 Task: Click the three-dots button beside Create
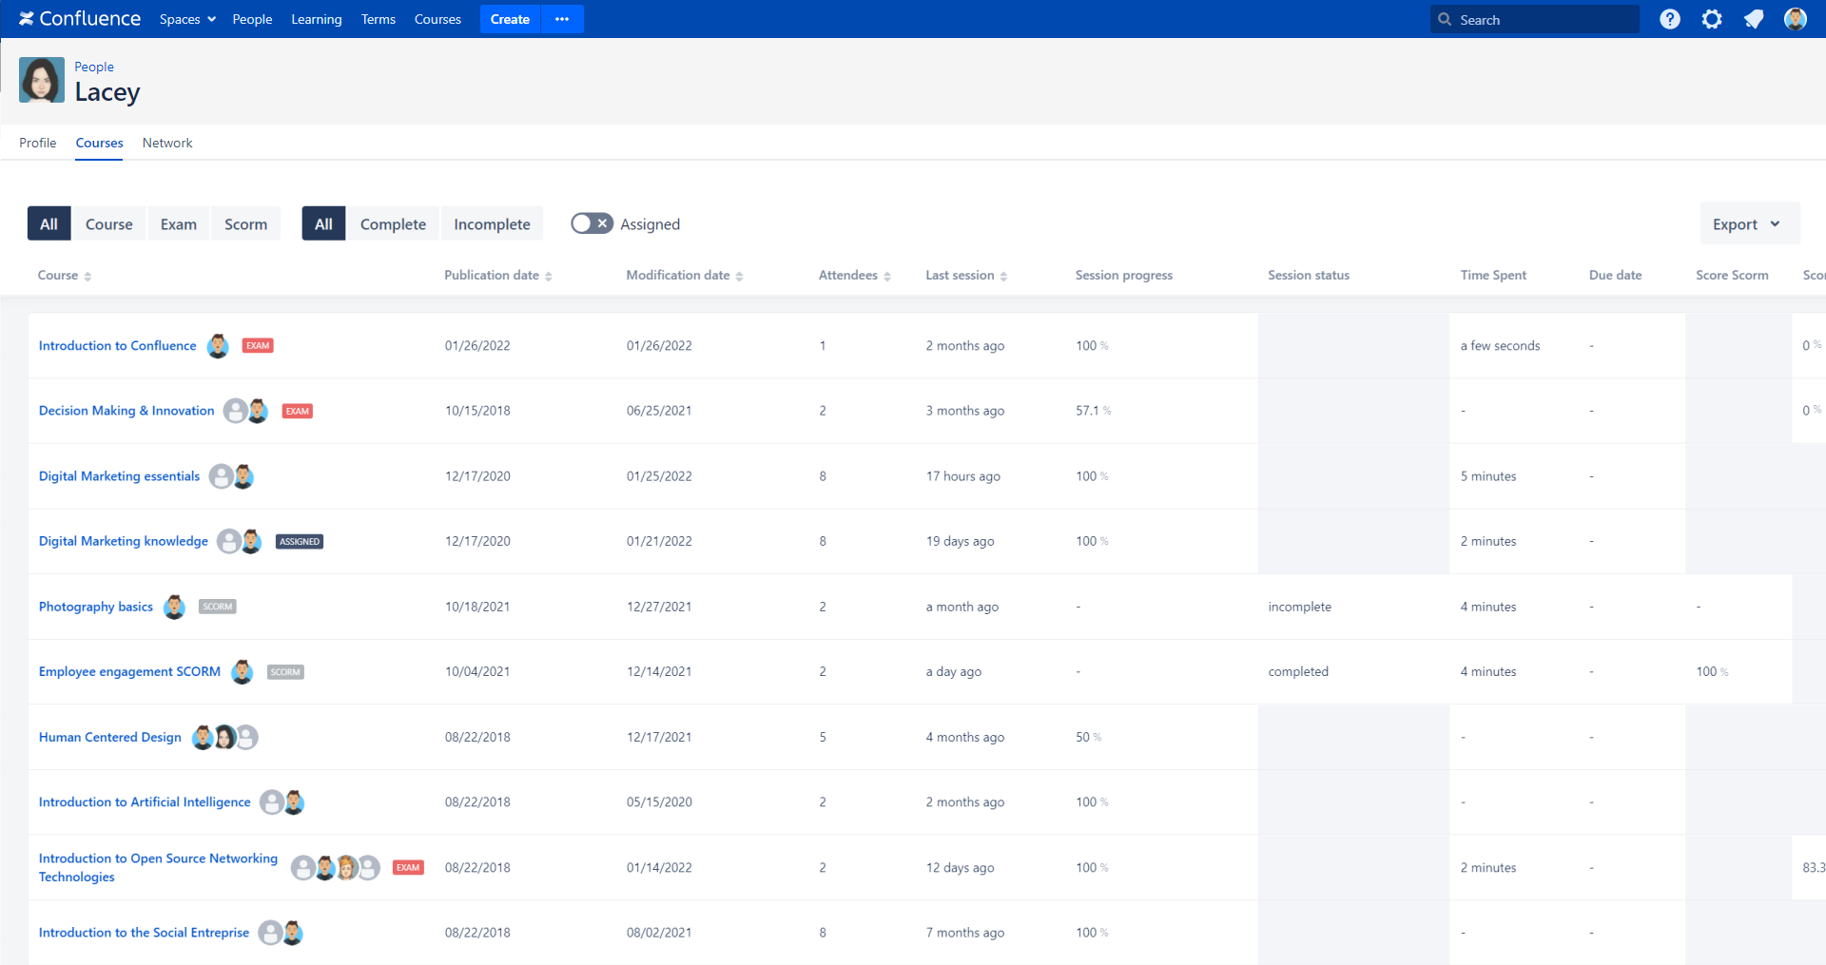(x=562, y=19)
